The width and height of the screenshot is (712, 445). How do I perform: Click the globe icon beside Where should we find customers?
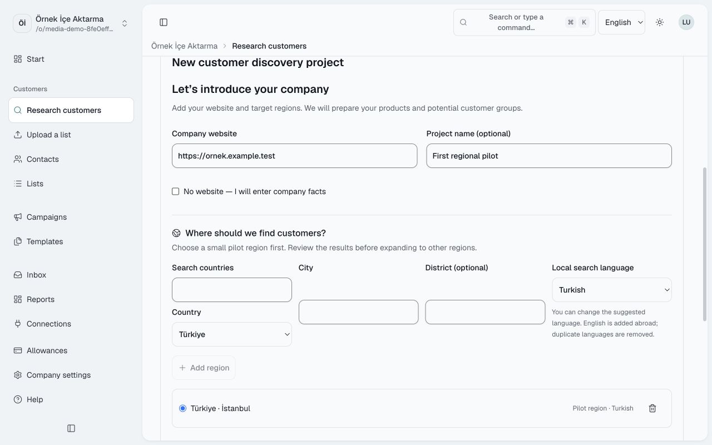[176, 233]
